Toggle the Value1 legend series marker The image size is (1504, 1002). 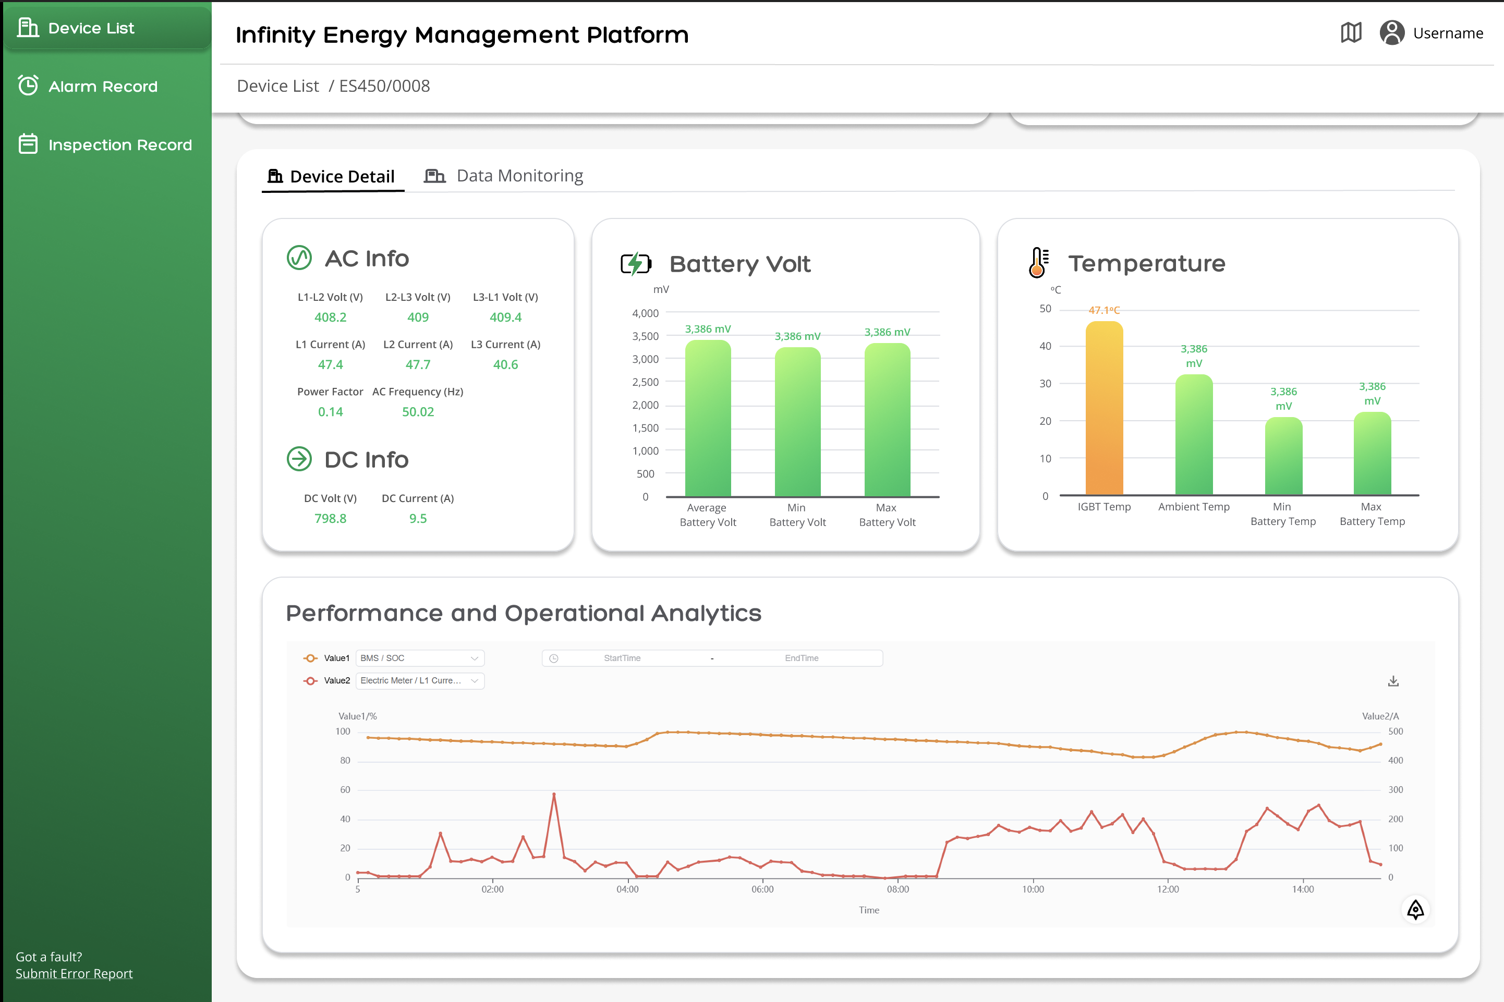(311, 658)
